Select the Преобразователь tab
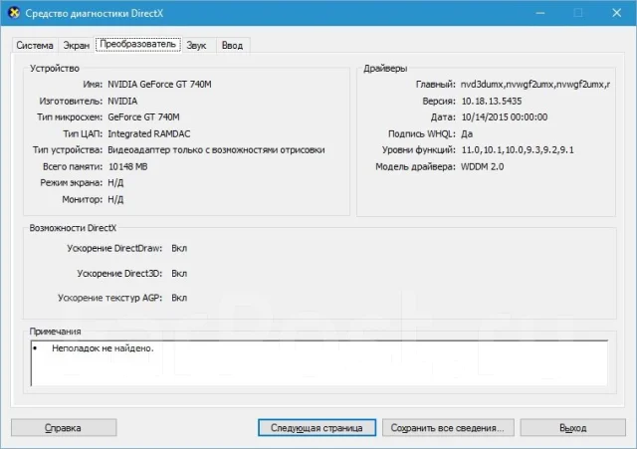The width and height of the screenshot is (637, 449). [138, 44]
